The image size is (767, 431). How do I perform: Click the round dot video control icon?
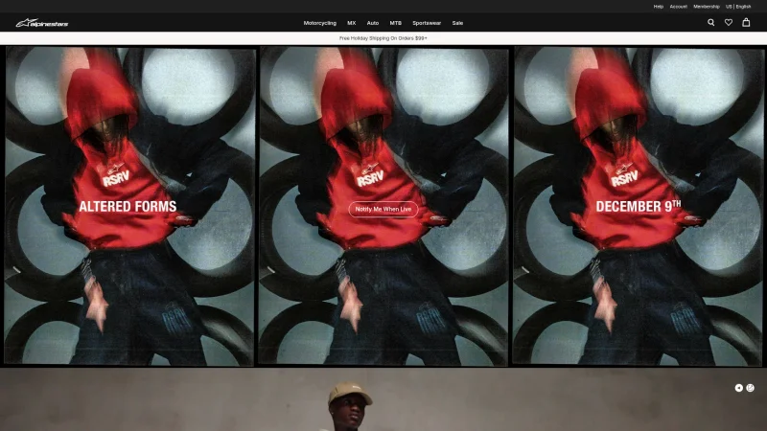pyautogui.click(x=738, y=388)
